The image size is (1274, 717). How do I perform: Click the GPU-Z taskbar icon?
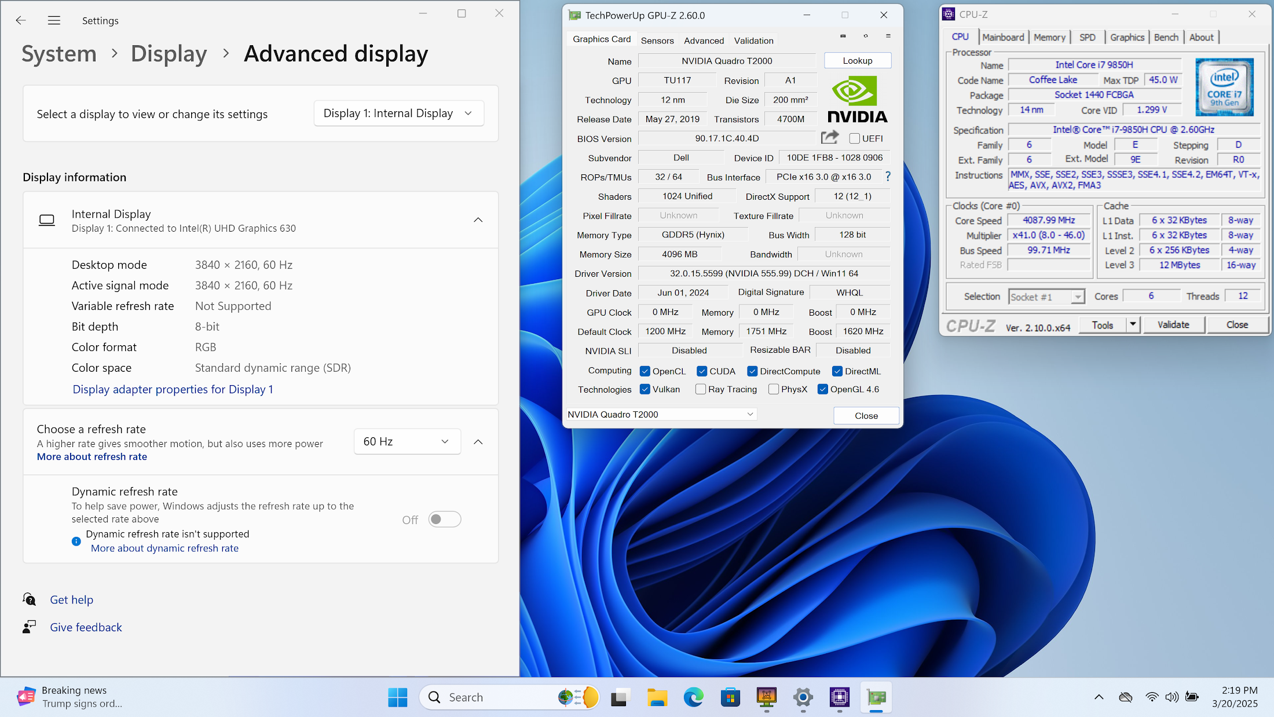(876, 697)
